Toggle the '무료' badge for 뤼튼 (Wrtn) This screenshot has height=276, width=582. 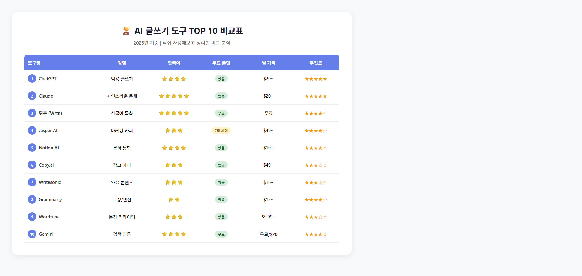(x=221, y=113)
